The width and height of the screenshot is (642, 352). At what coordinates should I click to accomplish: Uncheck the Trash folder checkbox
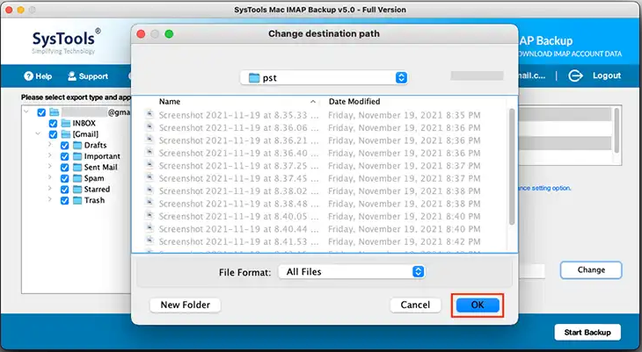pyautogui.click(x=64, y=201)
